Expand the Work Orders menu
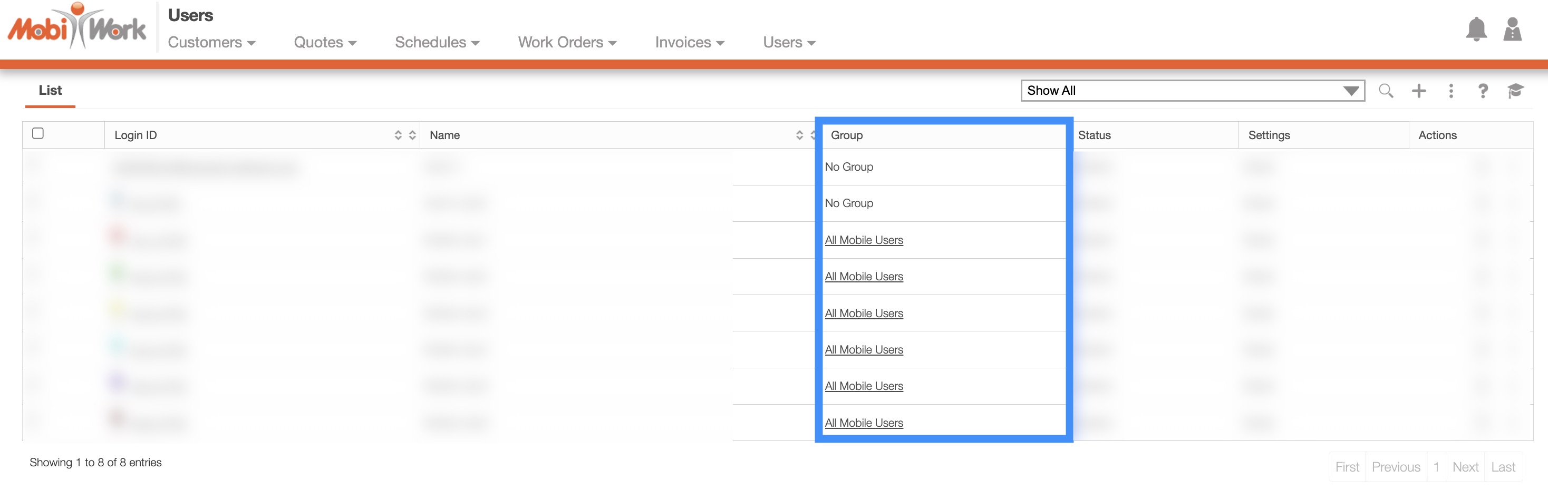The image size is (1548, 490). 567,43
